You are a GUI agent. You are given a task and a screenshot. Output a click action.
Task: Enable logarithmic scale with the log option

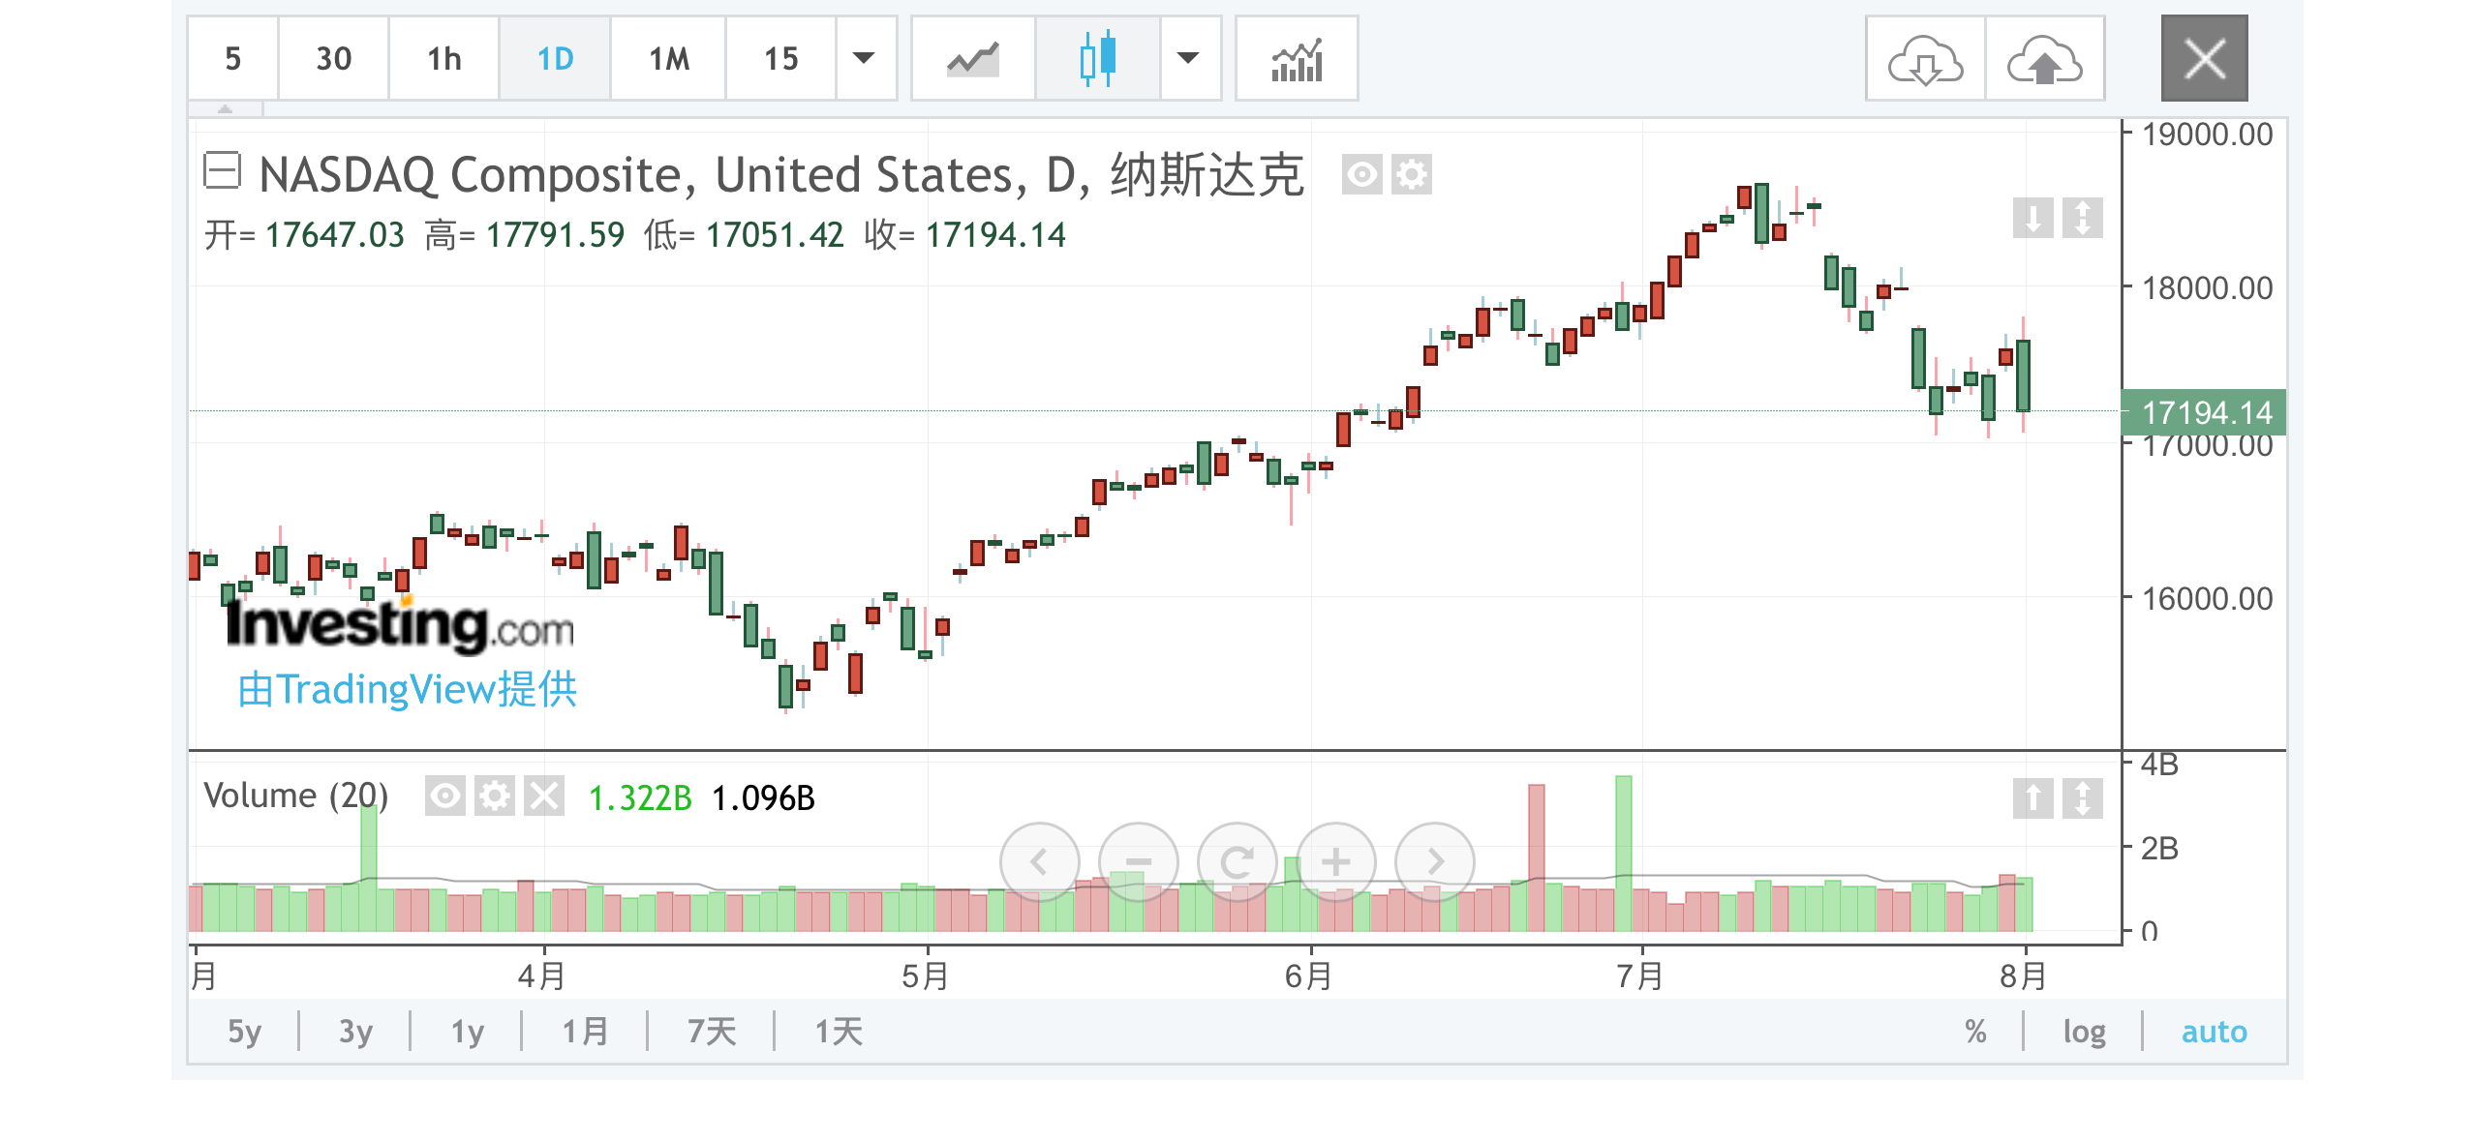point(2084,1032)
